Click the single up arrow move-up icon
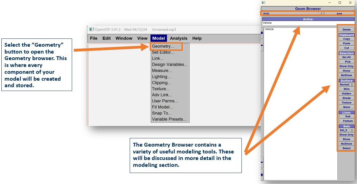The height and width of the screenshot is (184, 357). click(262, 45)
